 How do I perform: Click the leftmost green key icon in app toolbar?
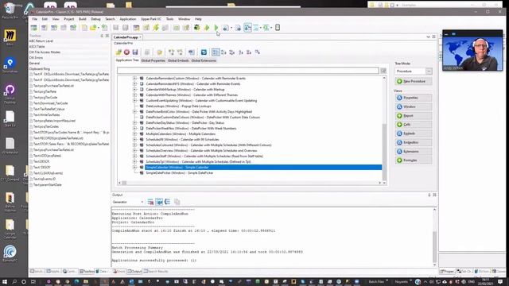click(x=119, y=52)
